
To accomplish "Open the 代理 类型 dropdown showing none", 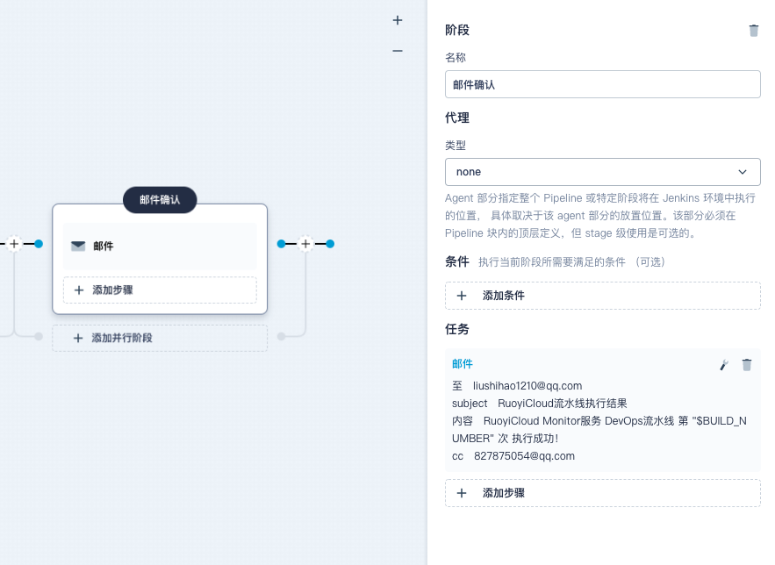I will [x=602, y=172].
